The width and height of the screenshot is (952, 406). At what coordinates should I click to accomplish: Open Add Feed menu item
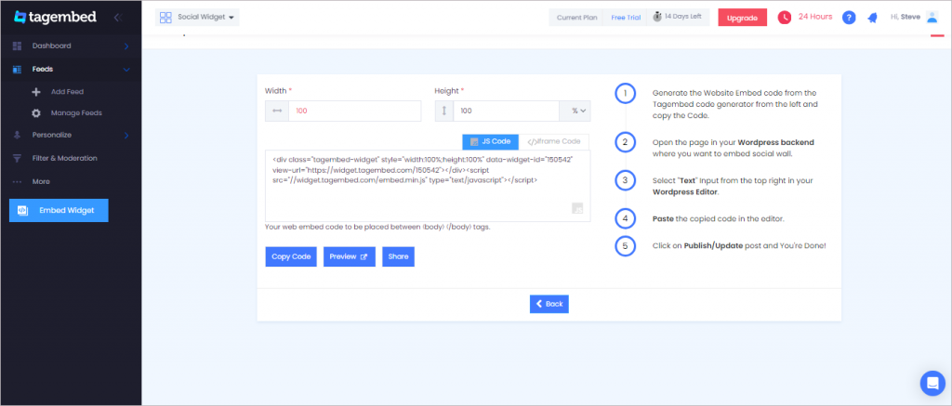click(x=67, y=92)
